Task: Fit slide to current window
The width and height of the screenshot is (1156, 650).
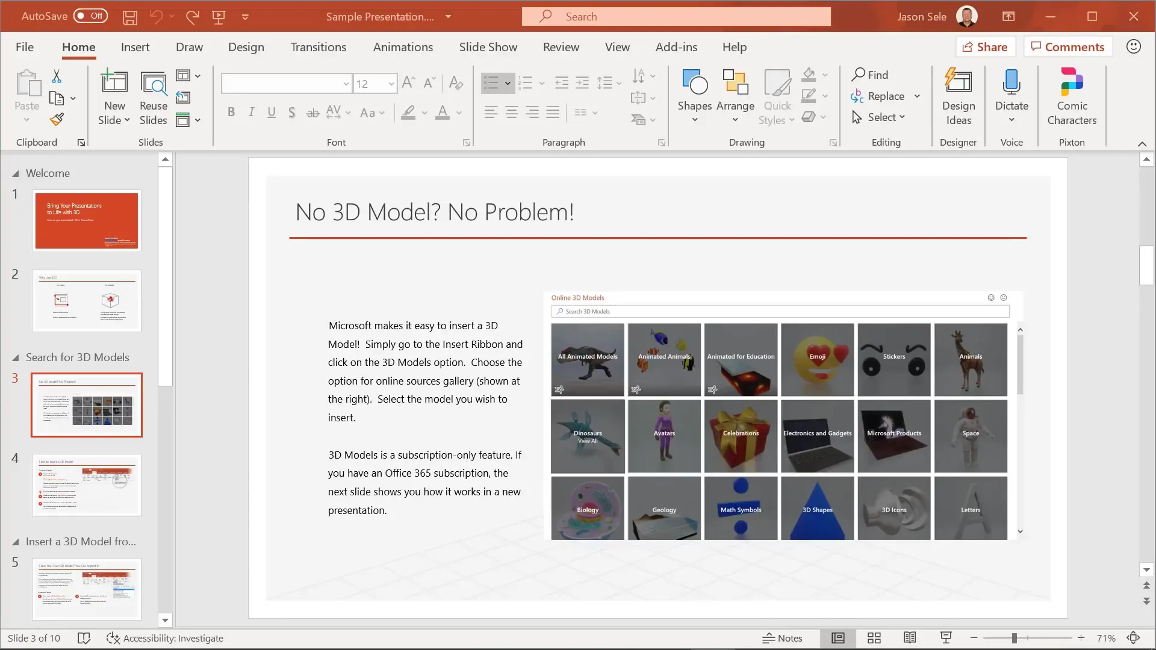Action: (1133, 638)
